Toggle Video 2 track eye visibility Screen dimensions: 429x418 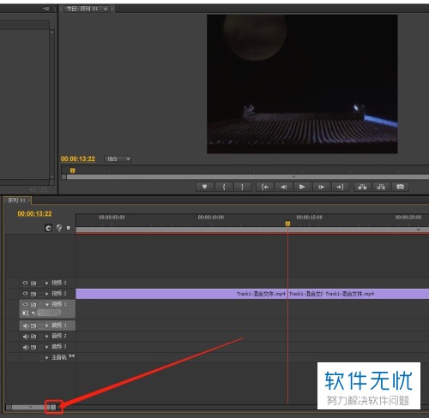pyautogui.click(x=25, y=293)
